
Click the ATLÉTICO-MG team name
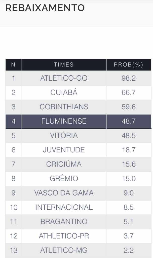(64, 250)
